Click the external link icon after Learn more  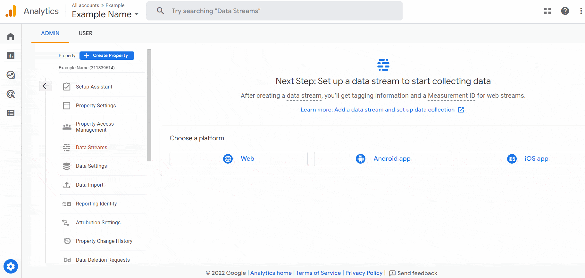(x=461, y=110)
